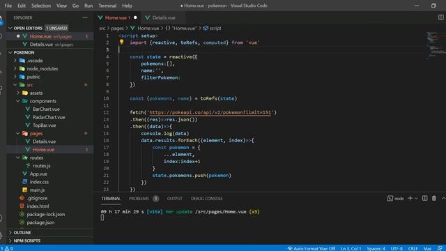
Task: Switch to the Output panel tab
Action: [x=175, y=199]
